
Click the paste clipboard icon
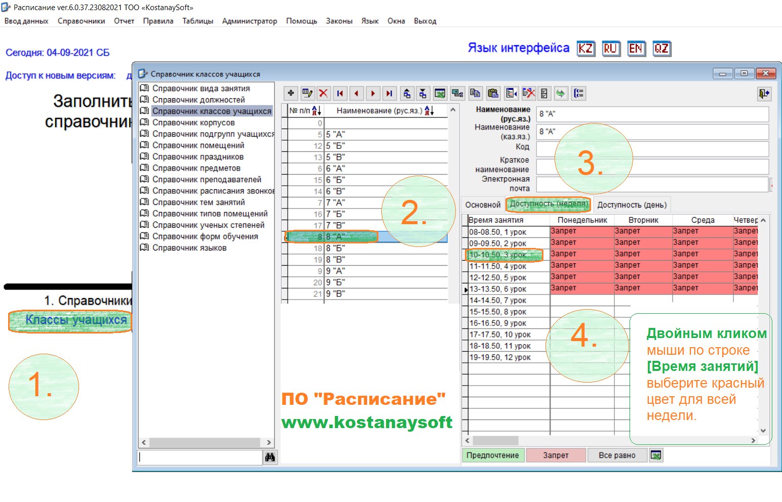click(x=493, y=93)
